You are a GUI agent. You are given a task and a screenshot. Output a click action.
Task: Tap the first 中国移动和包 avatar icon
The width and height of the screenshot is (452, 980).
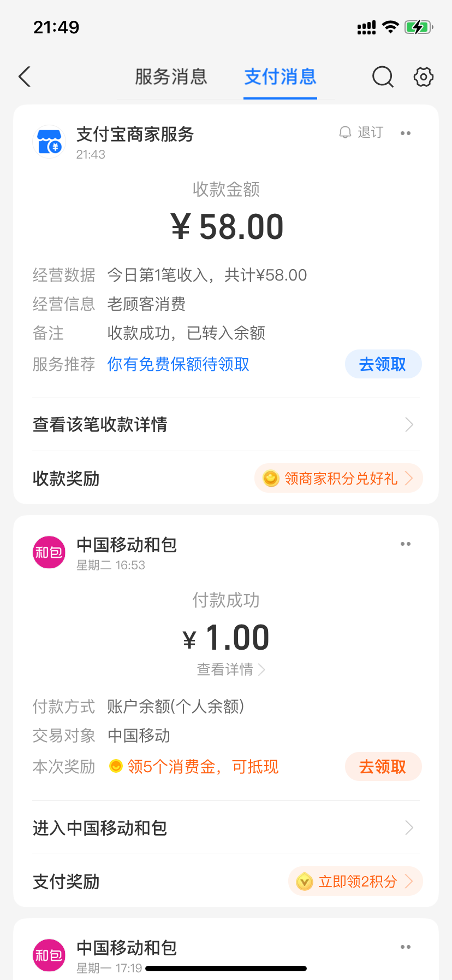click(49, 552)
